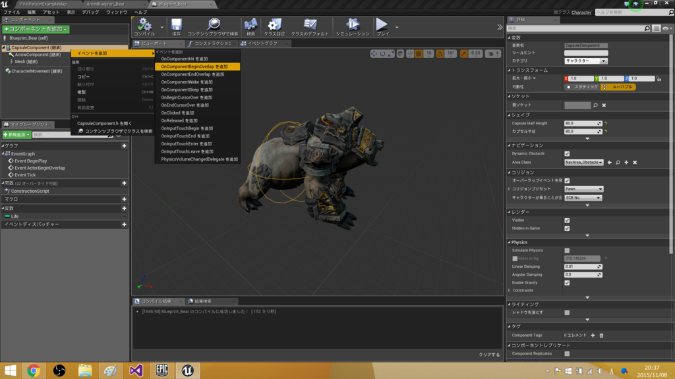Click Add Component (コンポーネントを追加) button

point(36,29)
